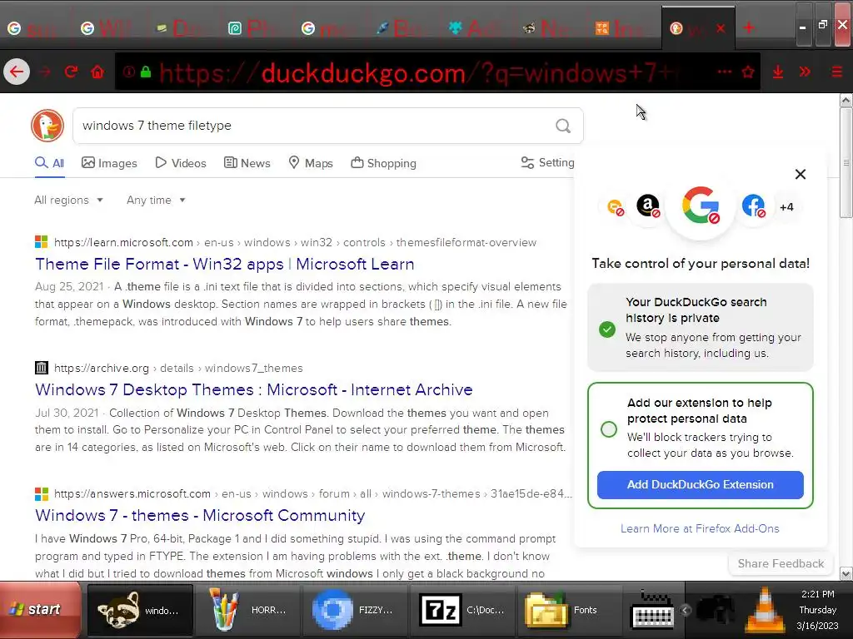Click the magnifier search button in search box

click(563, 126)
